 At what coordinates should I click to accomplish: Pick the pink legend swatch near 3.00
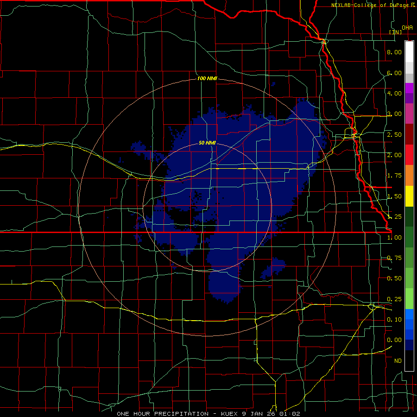click(x=409, y=114)
